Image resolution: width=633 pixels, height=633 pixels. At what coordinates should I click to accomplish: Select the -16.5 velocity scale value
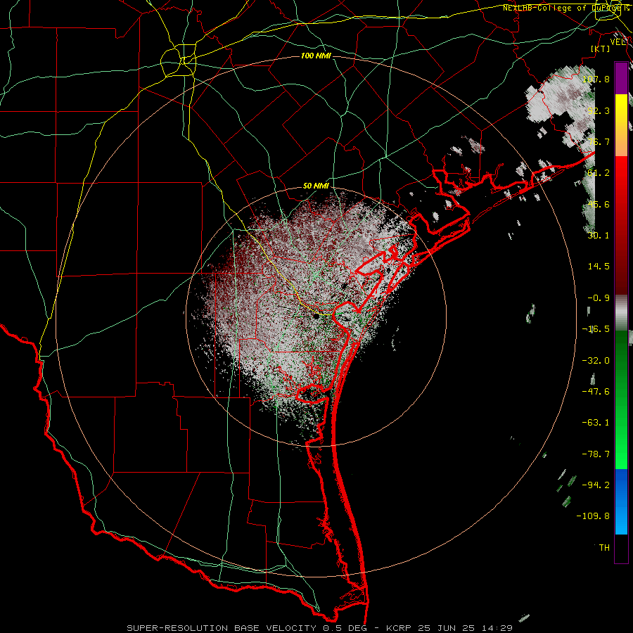[x=596, y=329]
